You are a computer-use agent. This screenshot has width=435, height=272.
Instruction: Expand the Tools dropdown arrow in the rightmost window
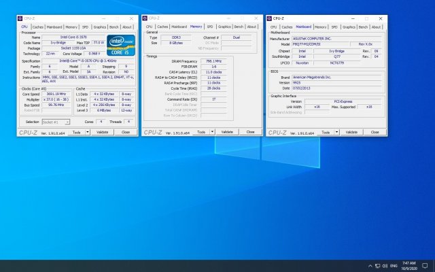335,132
